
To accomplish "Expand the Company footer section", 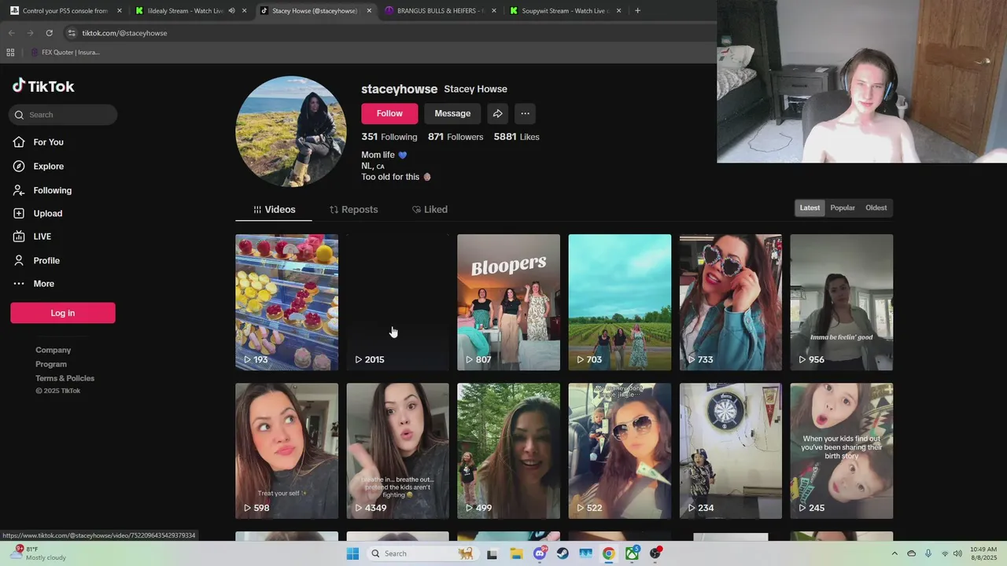I will pos(53,350).
